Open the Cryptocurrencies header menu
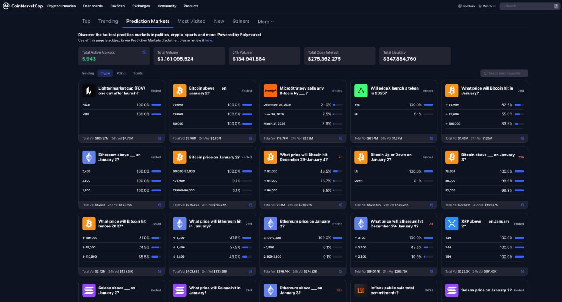The height and width of the screenshot is (302, 562). pyautogui.click(x=61, y=6)
